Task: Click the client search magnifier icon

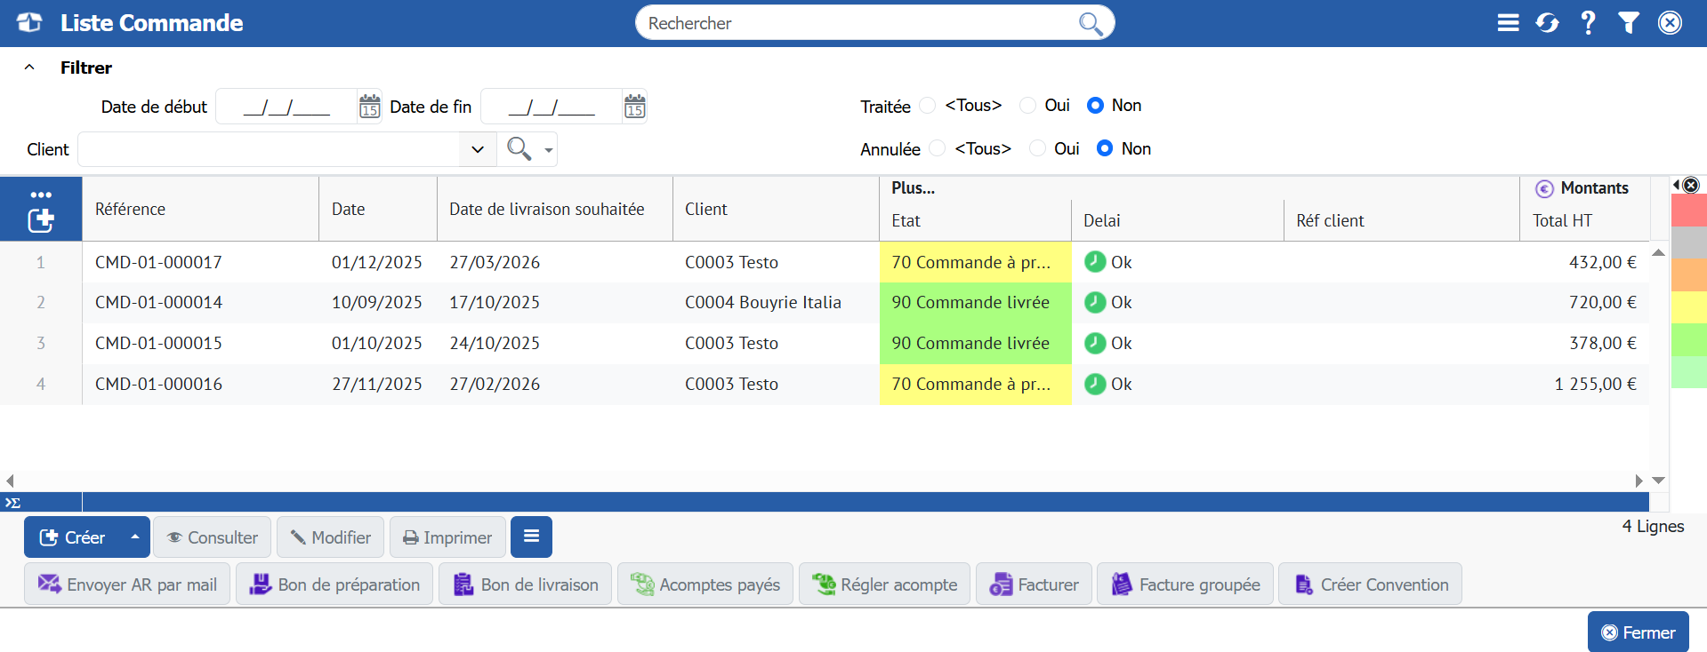Action: (x=519, y=148)
